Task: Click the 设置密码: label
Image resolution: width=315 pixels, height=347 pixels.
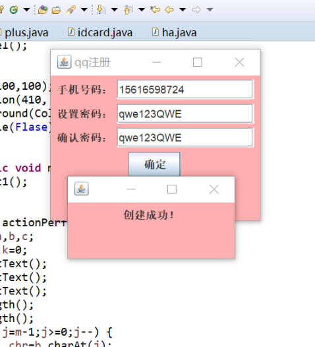Action: [82, 114]
